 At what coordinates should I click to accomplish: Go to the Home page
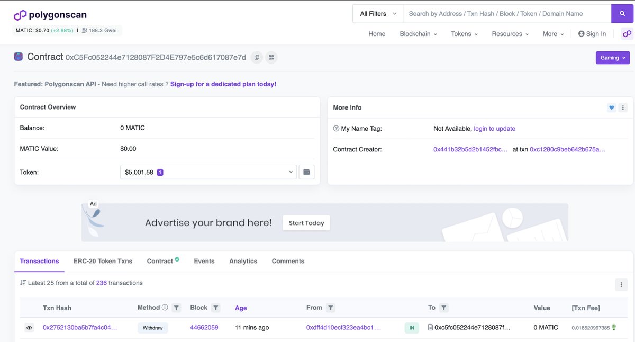(377, 34)
